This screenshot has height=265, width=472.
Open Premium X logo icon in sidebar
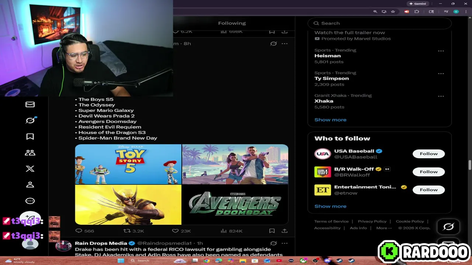(x=30, y=169)
